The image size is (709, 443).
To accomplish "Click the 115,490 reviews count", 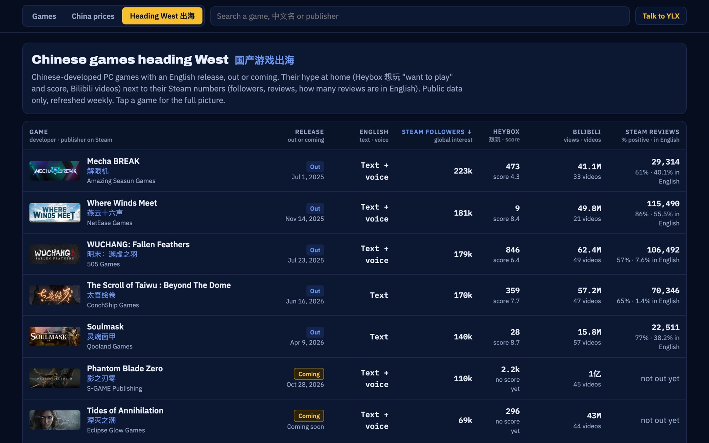I will click(x=663, y=203).
